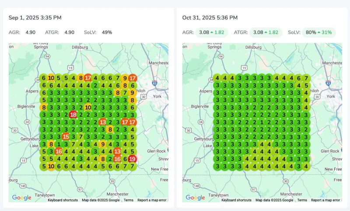The height and width of the screenshot is (211, 350).
Task: Click the Aspers label on the Oct 31 map
Action: click(x=206, y=91)
